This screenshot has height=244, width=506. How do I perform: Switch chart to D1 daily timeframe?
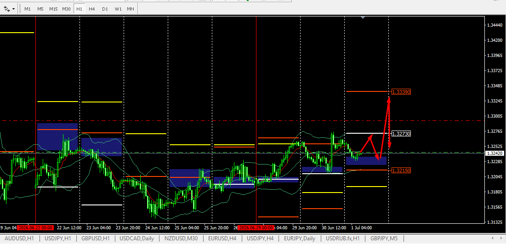[105, 9]
